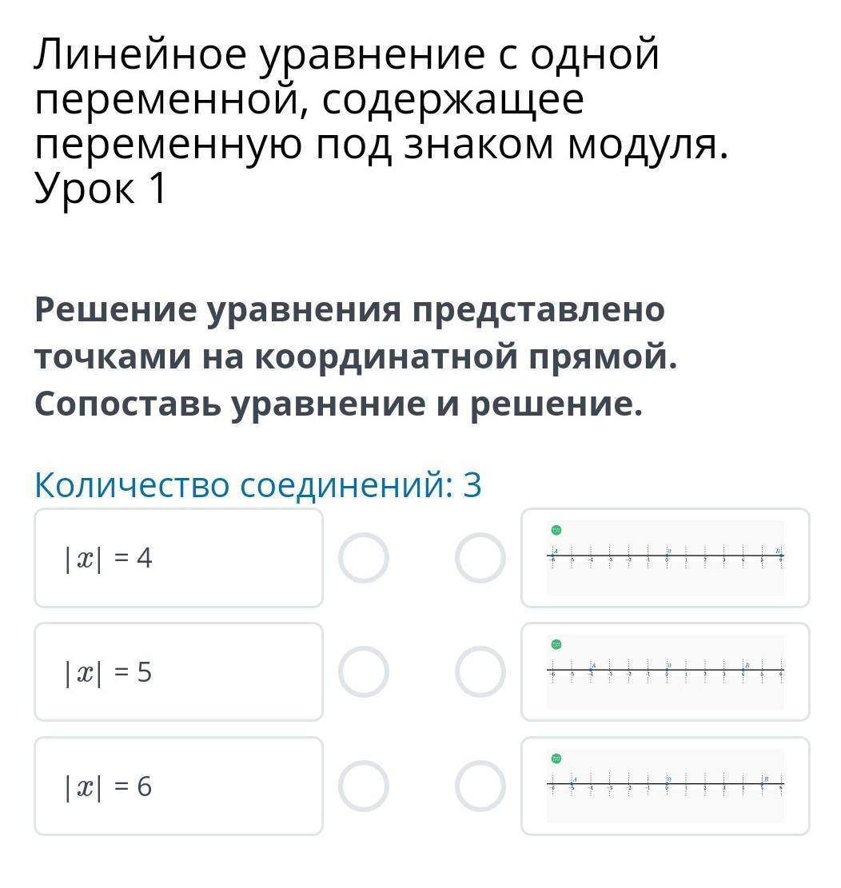Viewport: 841px width, 888px height.
Task: Select connector circle of the ±6 number line
Action: 480,558
